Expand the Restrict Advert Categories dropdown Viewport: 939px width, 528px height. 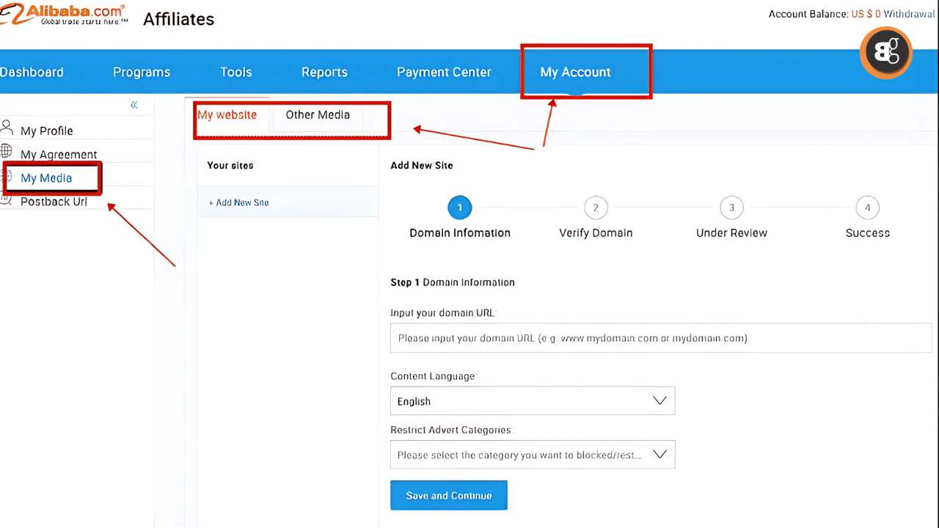click(533, 455)
